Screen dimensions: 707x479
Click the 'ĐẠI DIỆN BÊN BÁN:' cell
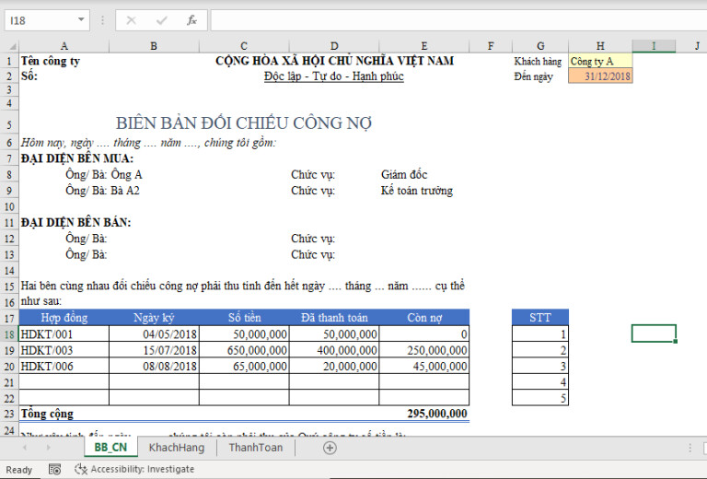75,222
